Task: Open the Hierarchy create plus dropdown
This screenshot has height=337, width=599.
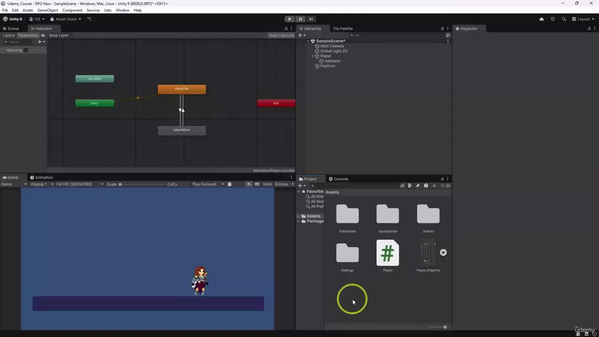Action: [302, 36]
